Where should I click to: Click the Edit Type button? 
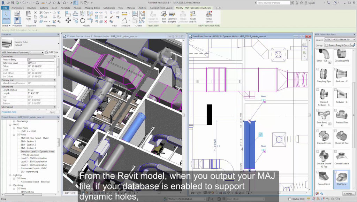pyautogui.click(x=52, y=52)
